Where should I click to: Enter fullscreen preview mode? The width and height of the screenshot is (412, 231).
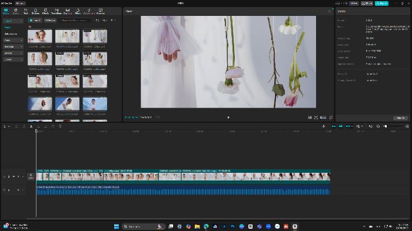[331, 118]
